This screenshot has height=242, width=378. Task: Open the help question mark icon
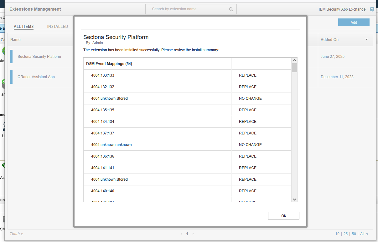pos(372,9)
